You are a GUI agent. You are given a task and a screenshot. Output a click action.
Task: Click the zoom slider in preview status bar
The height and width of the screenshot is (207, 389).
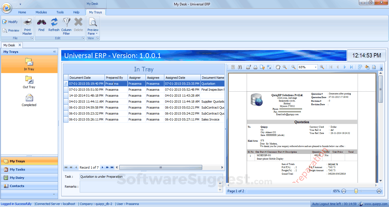(x=356, y=191)
